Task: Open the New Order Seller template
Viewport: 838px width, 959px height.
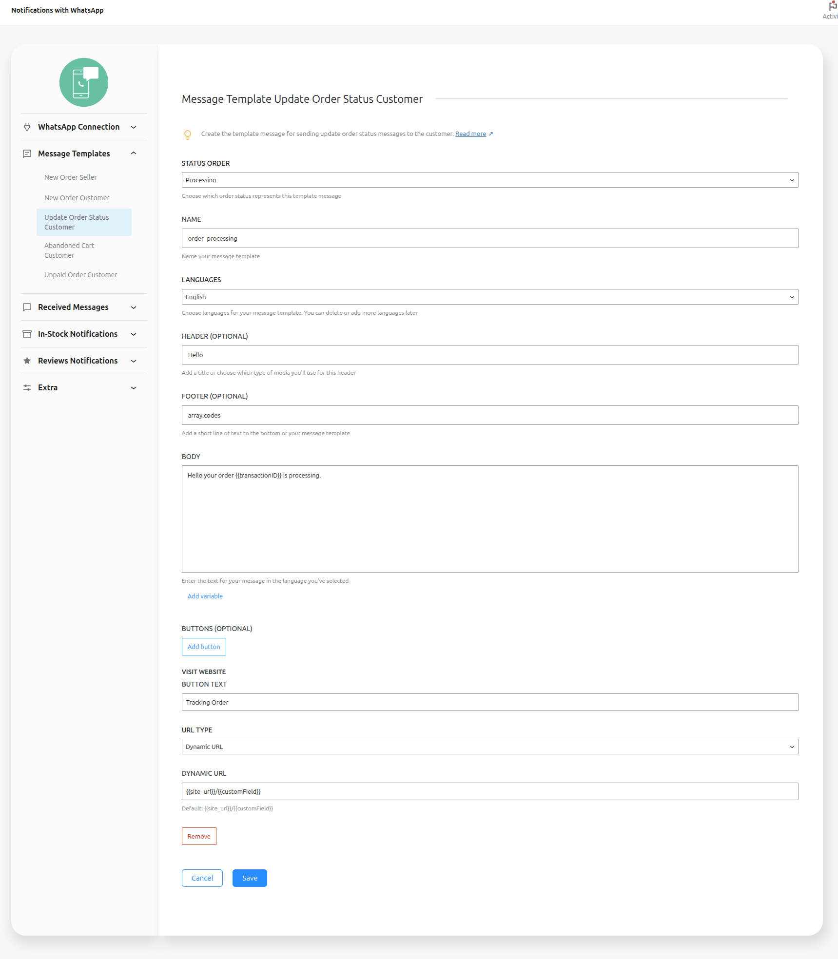Action: [x=71, y=178]
